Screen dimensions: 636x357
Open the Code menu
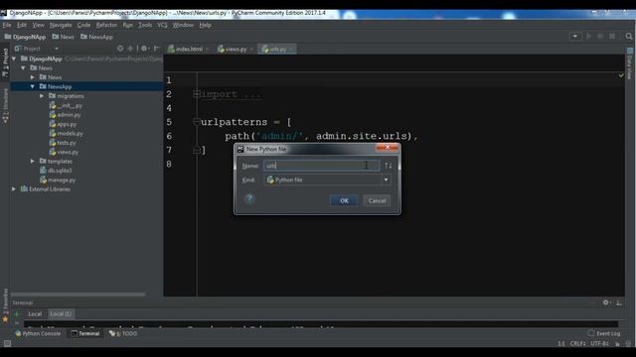83,25
